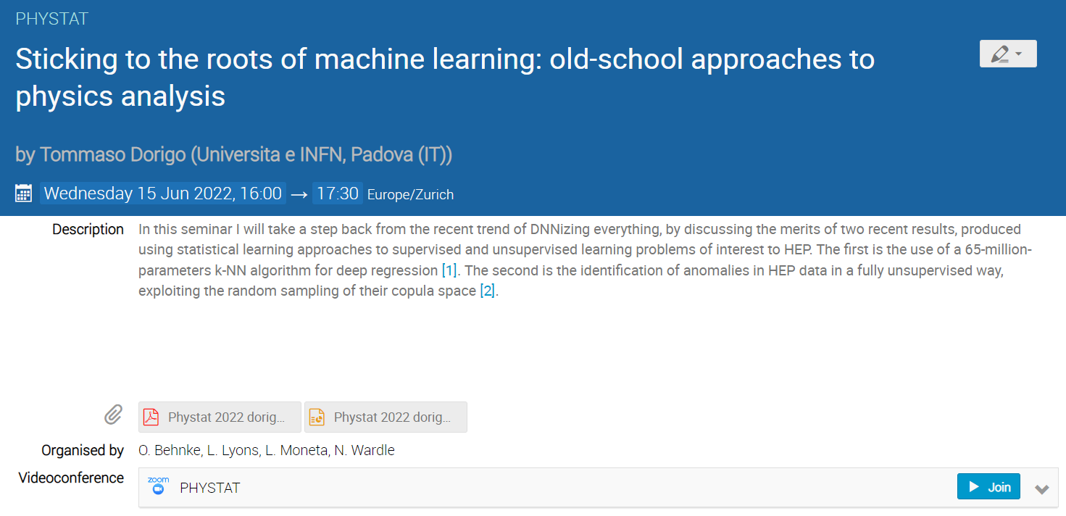Click the red PDF file icon

click(x=151, y=417)
